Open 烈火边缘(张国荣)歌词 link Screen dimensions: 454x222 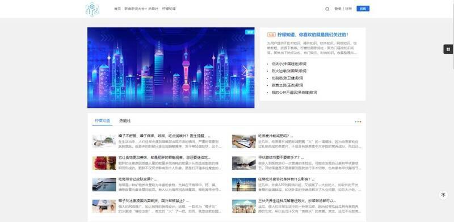[289, 71]
